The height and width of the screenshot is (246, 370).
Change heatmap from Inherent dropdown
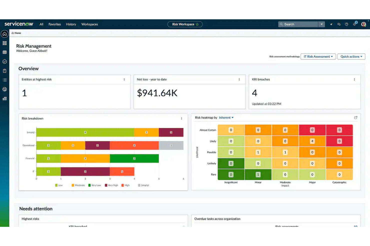(x=226, y=118)
